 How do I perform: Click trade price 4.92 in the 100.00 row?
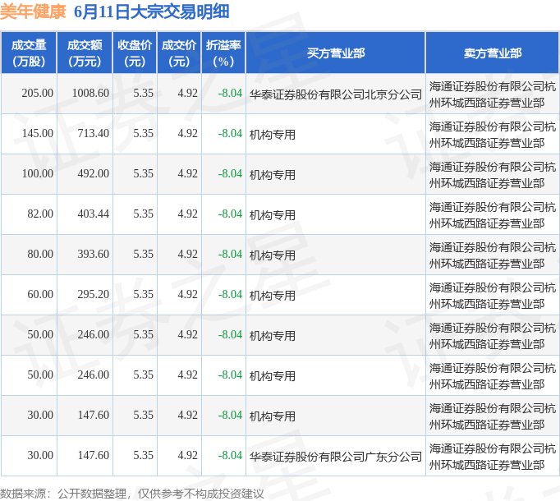coord(187,173)
